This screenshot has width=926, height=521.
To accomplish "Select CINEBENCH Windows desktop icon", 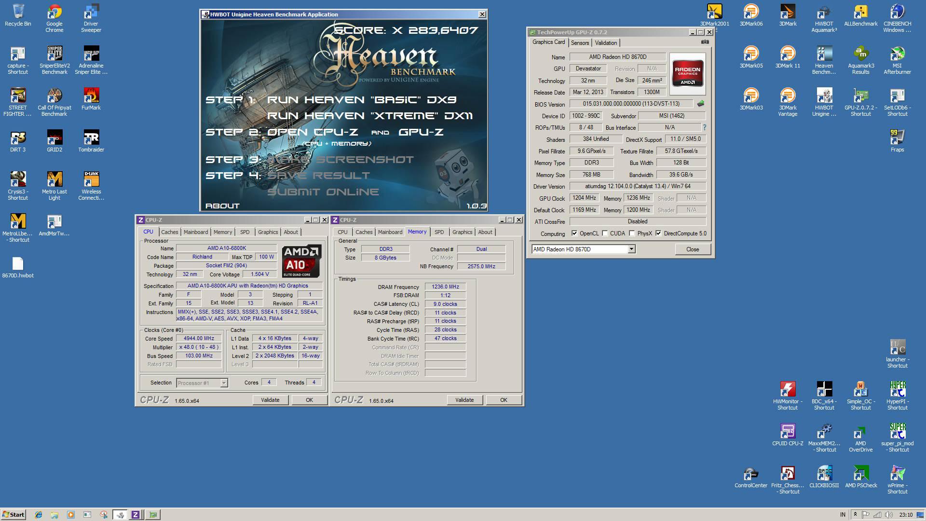I will click(x=897, y=18).
